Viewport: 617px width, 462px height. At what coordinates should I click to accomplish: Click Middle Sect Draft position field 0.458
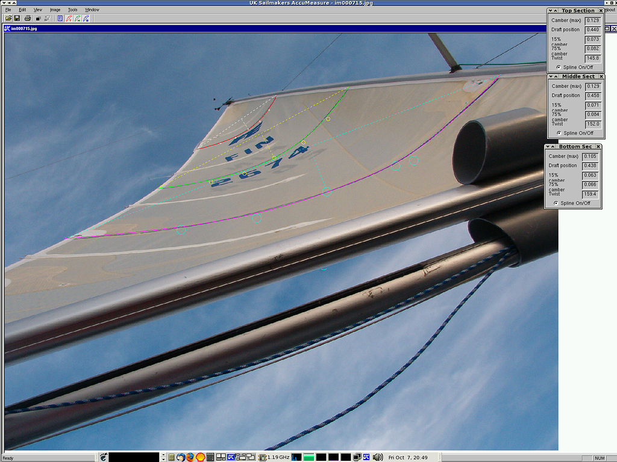(593, 96)
